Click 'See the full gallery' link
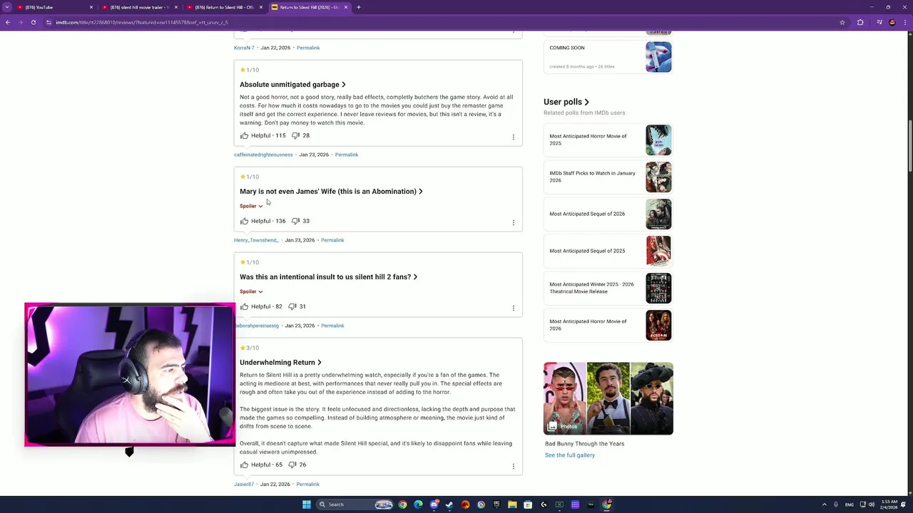 (570, 455)
